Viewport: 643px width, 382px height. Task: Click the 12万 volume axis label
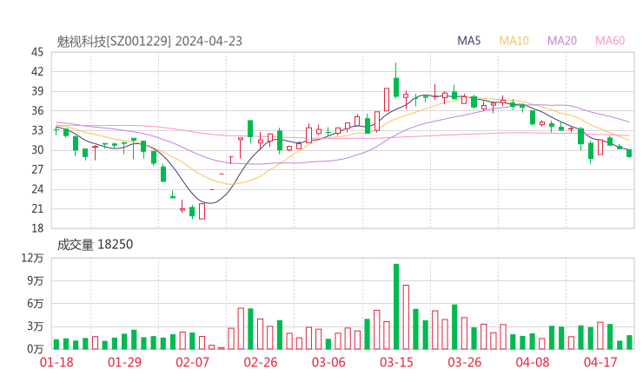(x=32, y=258)
